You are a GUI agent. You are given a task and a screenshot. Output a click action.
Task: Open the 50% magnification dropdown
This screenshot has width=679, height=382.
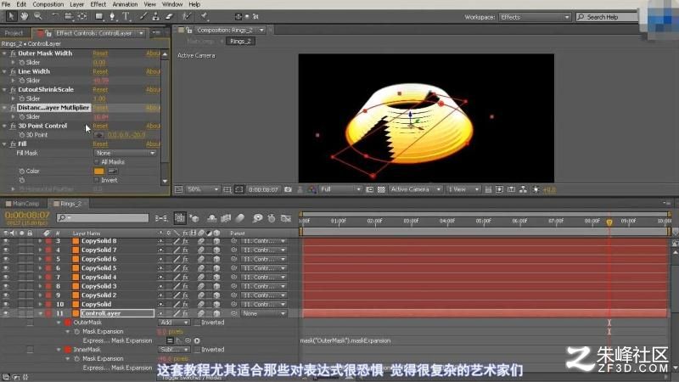203,189
